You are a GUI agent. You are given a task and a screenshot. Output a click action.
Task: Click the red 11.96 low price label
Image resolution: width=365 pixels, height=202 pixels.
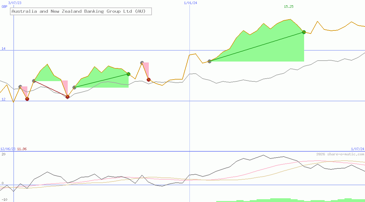click(22, 149)
